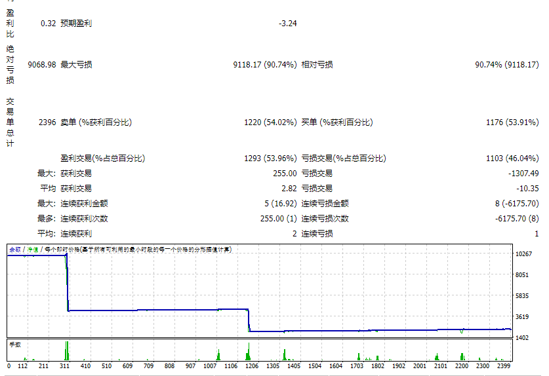549x376 pixels.
Task: Click the tall green volume bar near 311
Action: click(x=66, y=350)
